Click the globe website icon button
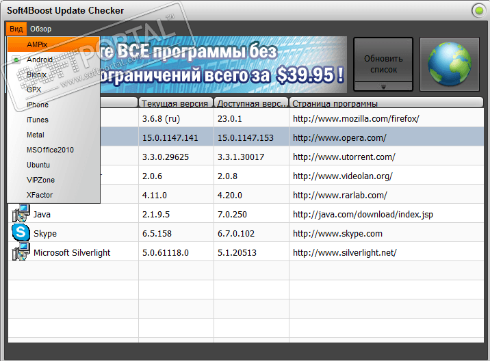The image size is (490, 361). pyautogui.click(x=449, y=64)
